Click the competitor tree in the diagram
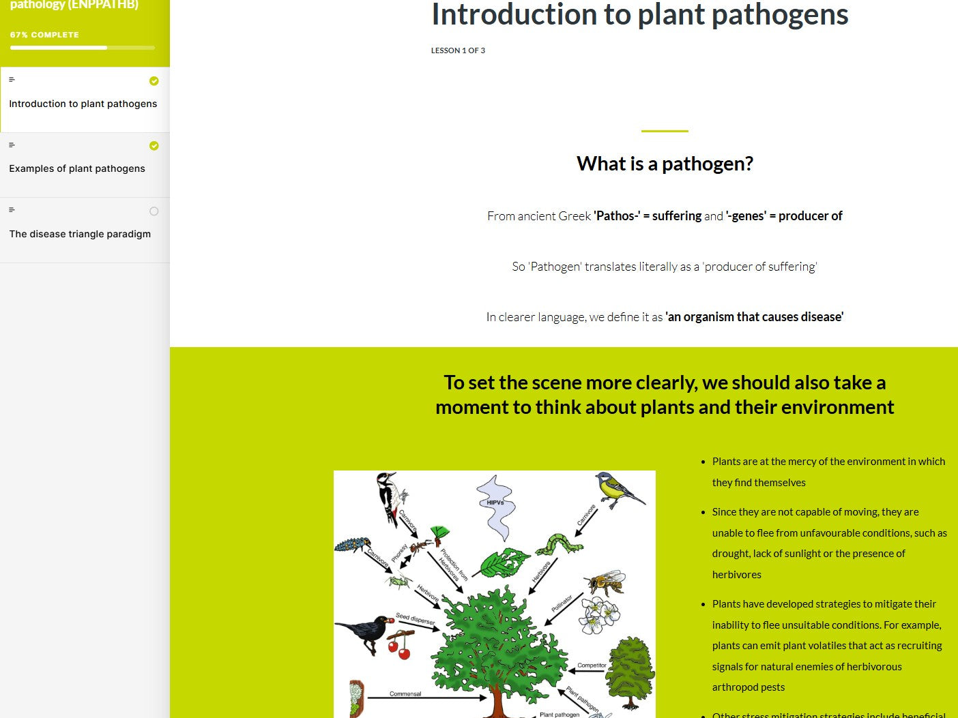The height and width of the screenshot is (718, 958). 628,672
